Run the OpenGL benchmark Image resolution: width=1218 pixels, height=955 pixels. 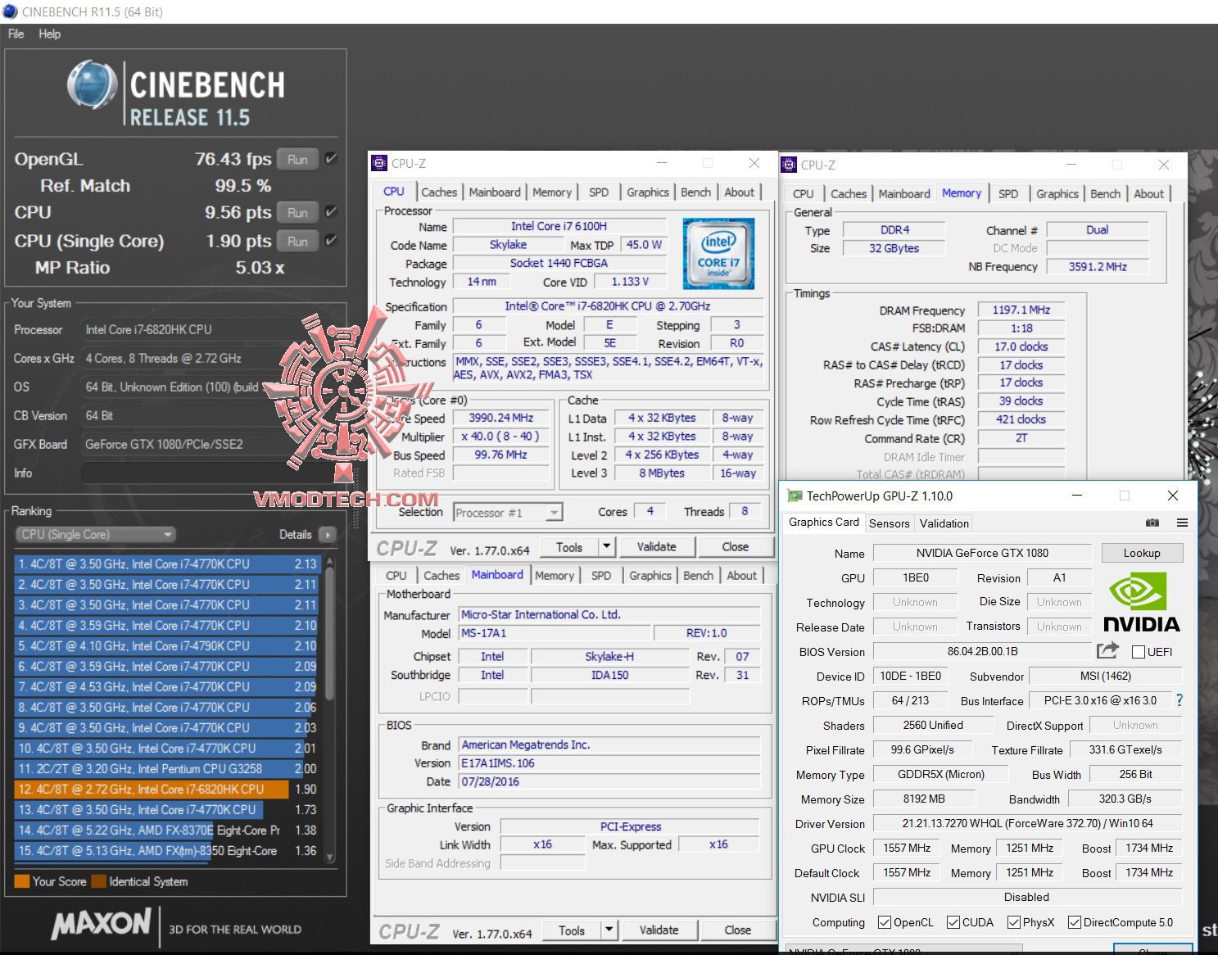(x=297, y=159)
